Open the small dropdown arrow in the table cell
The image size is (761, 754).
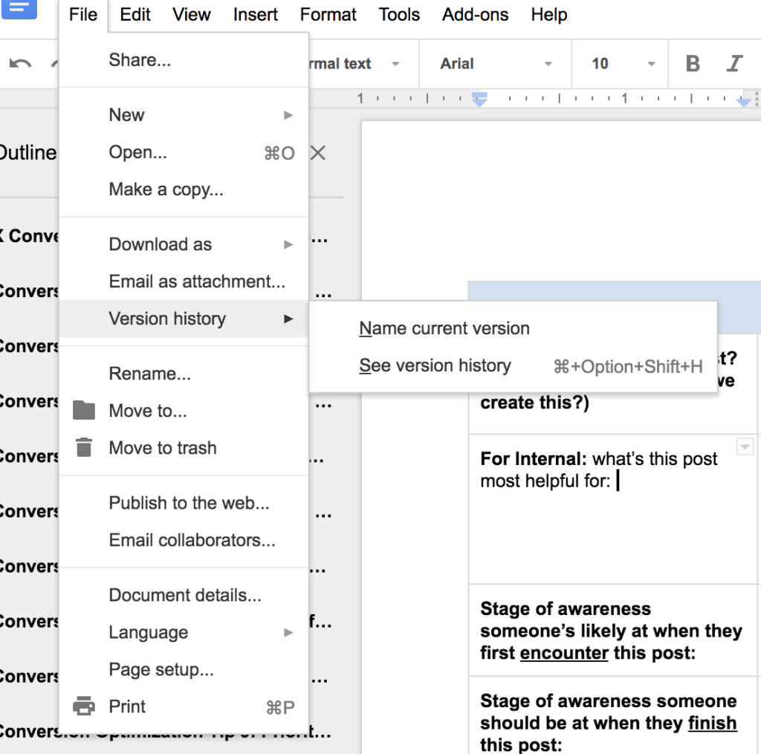coord(744,446)
